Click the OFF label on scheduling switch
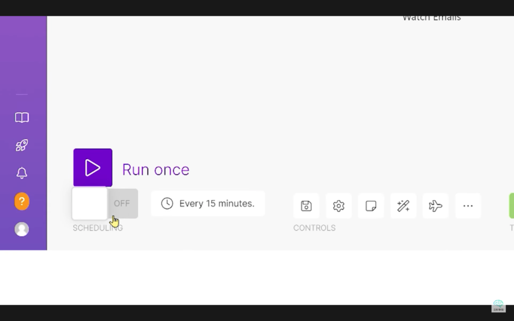Image resolution: width=514 pixels, height=321 pixels. click(x=122, y=203)
